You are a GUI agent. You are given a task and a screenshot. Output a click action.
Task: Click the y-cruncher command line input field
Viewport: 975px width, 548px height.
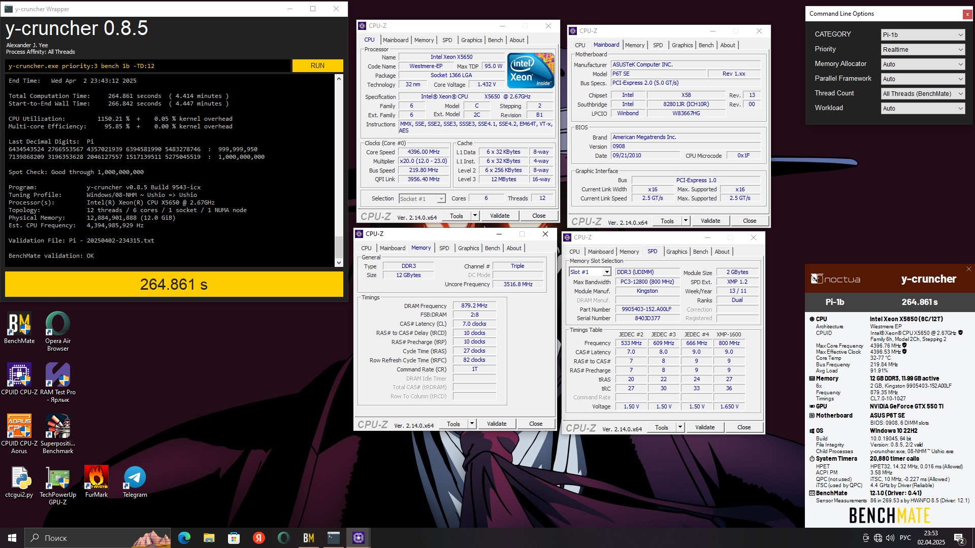click(148, 66)
